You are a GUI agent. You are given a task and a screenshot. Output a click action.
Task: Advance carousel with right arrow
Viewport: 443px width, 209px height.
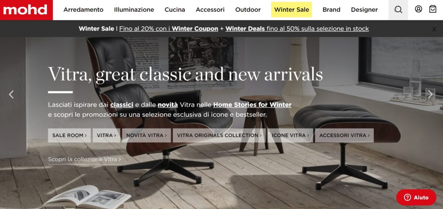(430, 95)
